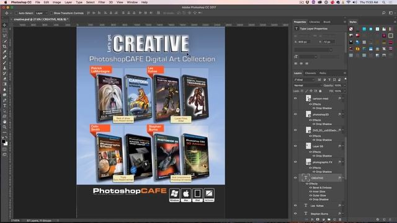Click the background color swatch
The image size is (397, 223).
(x=6, y=144)
